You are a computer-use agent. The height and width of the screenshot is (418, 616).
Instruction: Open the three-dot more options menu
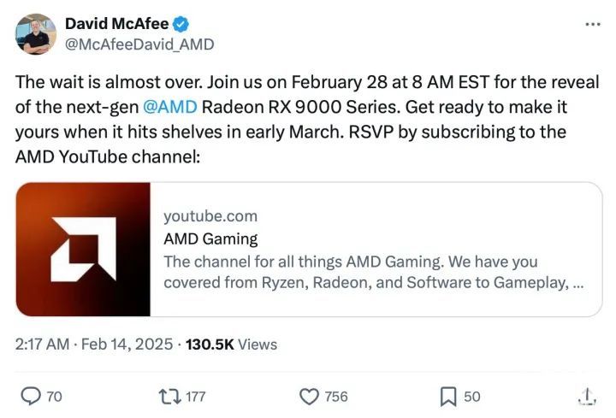pos(592,24)
